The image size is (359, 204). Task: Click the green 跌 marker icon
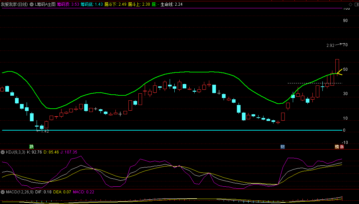tap(32, 147)
